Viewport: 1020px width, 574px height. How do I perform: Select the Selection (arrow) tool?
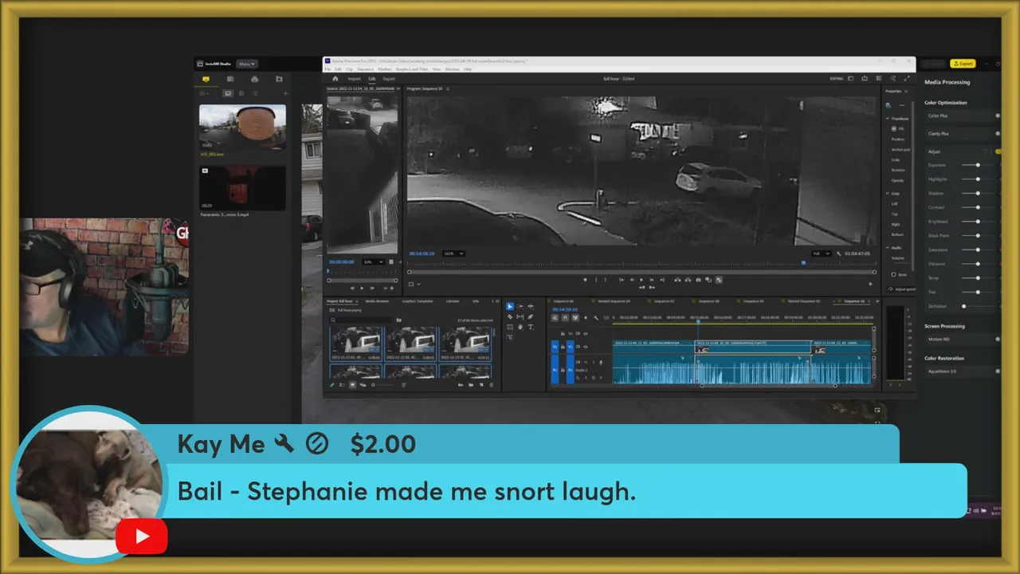tap(510, 306)
